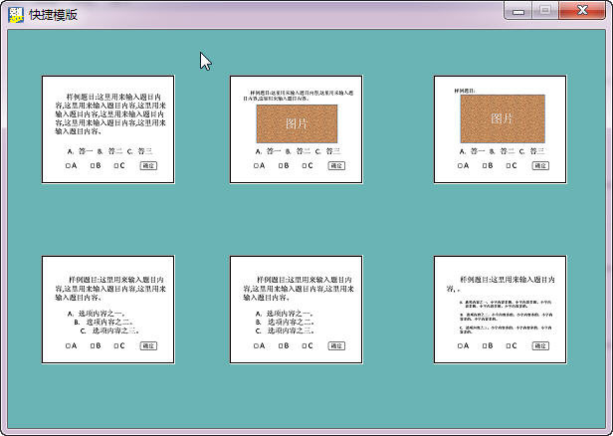Check box C in the top-right template
613x436 pixels.
tap(509, 165)
